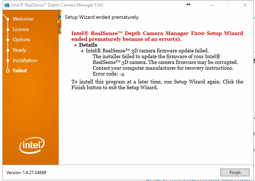Click the bullet marker beside Welcome
The height and width of the screenshot is (181, 255).
coord(7,19)
